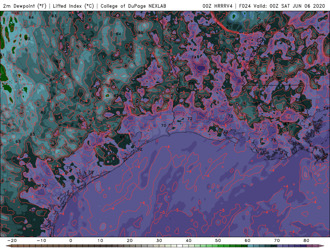The height and width of the screenshot is (248, 330).
Task: Click the '69' dewpoint value on the map
Action: (x=122, y=137)
